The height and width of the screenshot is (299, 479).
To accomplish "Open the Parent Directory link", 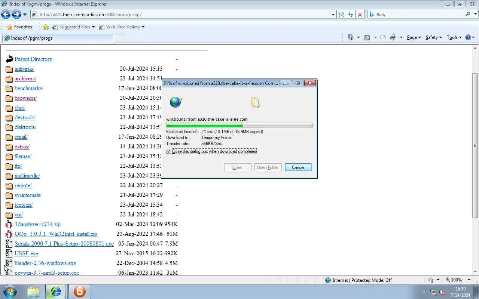I will [x=33, y=59].
